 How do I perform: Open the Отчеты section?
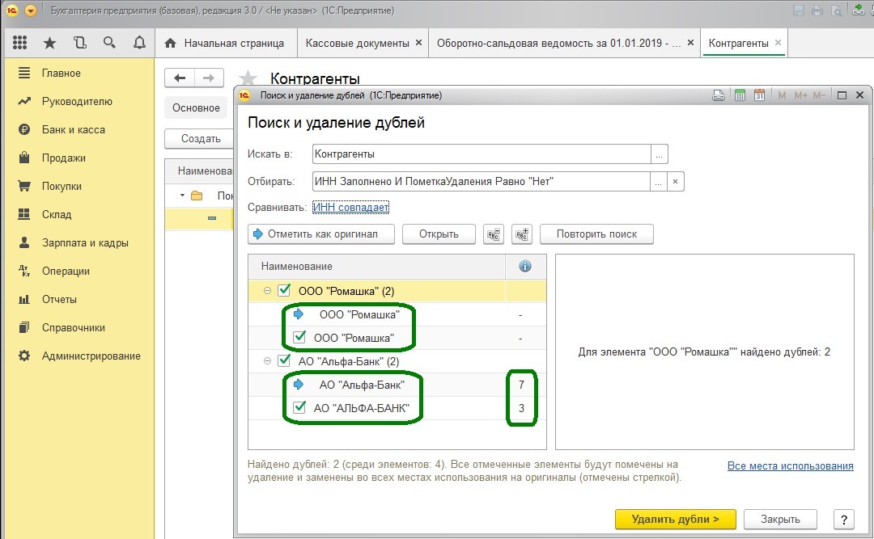coord(59,300)
